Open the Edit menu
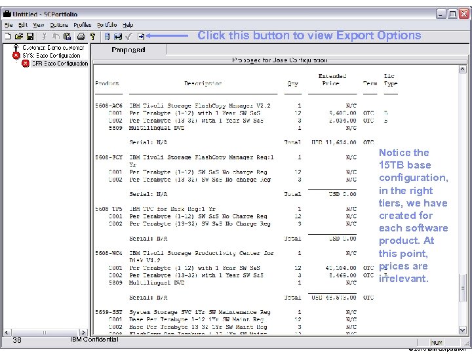Image resolution: width=472 pixels, height=354 pixels. [23, 25]
